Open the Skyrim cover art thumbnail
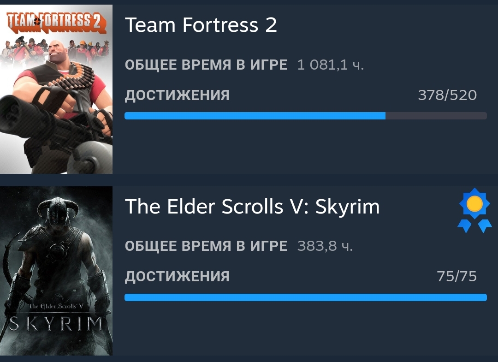 pyautogui.click(x=56, y=271)
